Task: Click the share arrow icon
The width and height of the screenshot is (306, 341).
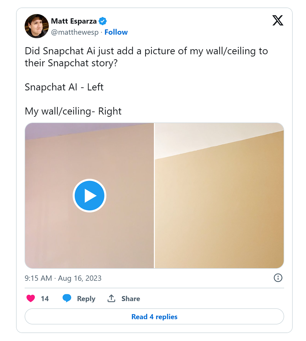Action: pos(111,299)
